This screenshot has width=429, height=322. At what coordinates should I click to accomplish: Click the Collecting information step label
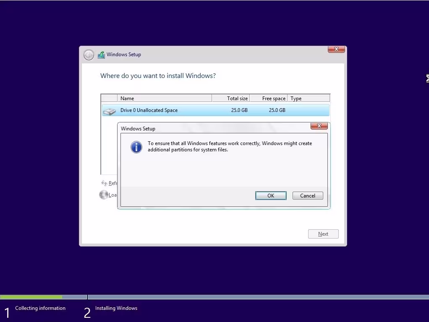(x=40, y=308)
